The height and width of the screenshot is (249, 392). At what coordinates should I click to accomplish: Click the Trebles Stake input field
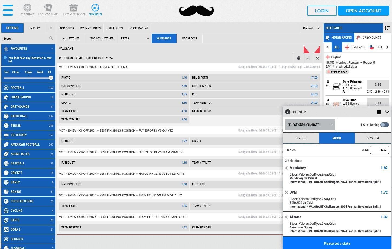click(x=379, y=150)
